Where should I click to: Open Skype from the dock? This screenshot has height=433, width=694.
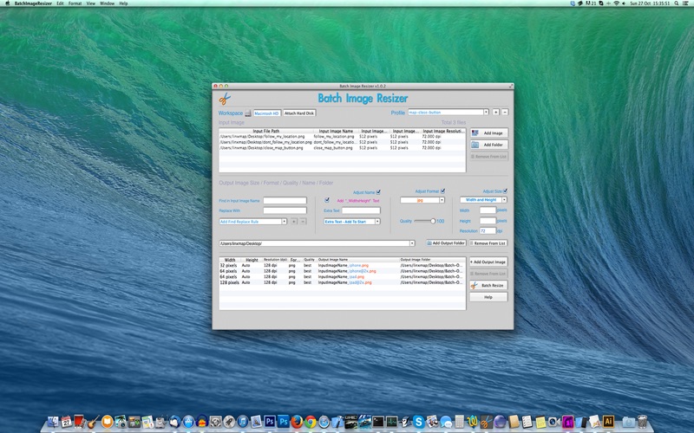click(419, 422)
